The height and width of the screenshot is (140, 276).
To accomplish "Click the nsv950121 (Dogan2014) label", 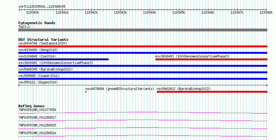I will click(x=38, y=82).
